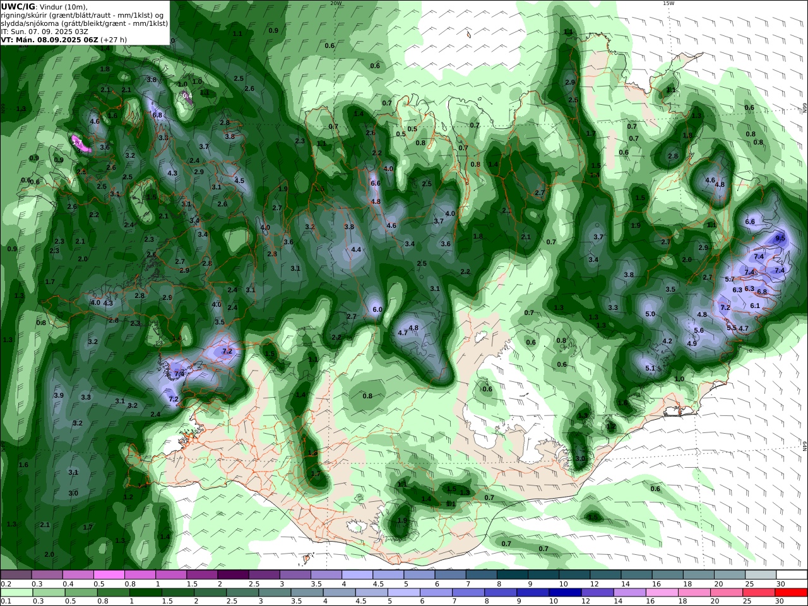Image resolution: width=808 pixels, height=606 pixels.
Task: Select the light pink 16 swatch in bottom legend
Action: [662, 593]
